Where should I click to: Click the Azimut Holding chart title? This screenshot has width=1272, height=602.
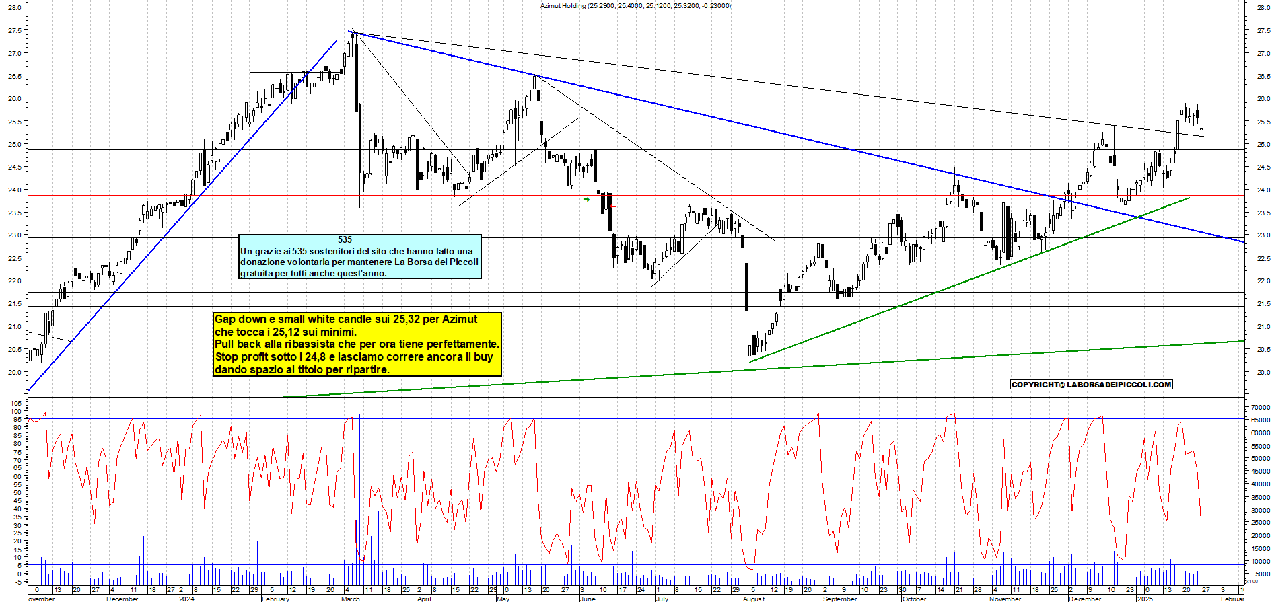point(635,6)
